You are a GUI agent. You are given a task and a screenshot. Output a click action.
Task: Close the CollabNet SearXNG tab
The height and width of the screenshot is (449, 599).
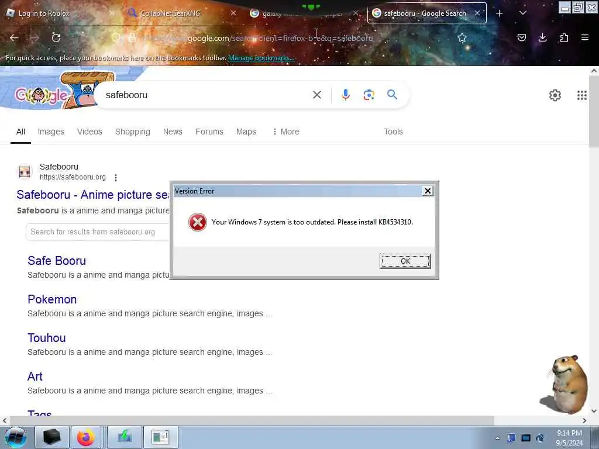(233, 13)
